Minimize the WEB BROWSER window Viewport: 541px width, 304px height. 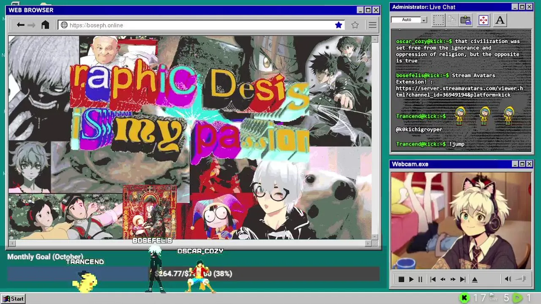(x=360, y=10)
